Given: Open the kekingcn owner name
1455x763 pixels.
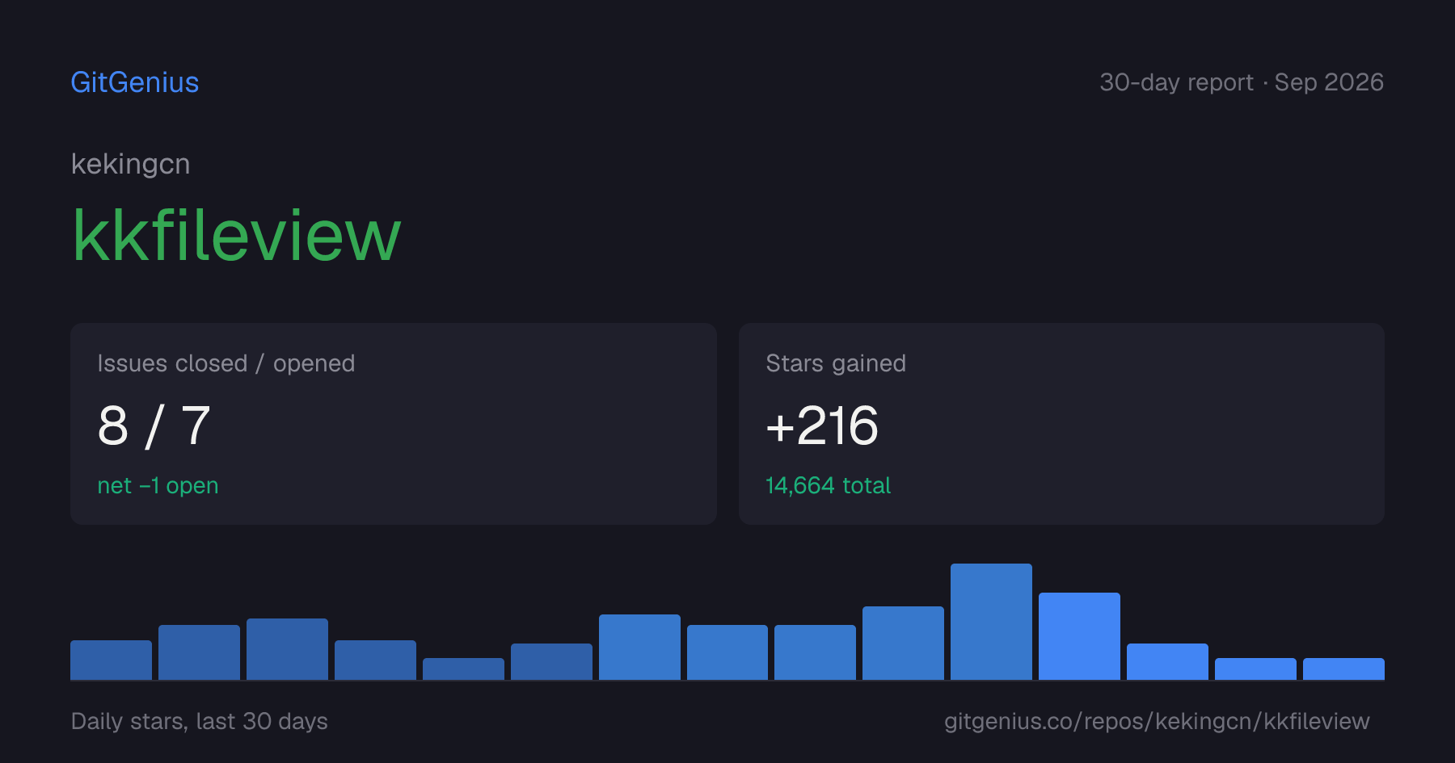Looking at the screenshot, I should click(x=131, y=164).
